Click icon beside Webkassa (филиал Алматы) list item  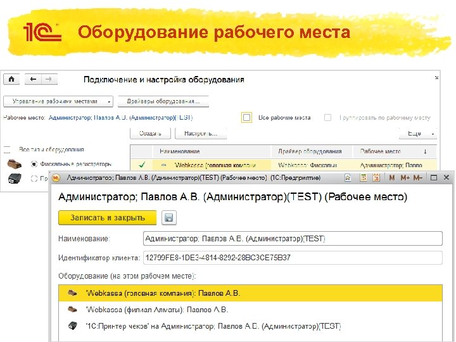(x=72, y=309)
